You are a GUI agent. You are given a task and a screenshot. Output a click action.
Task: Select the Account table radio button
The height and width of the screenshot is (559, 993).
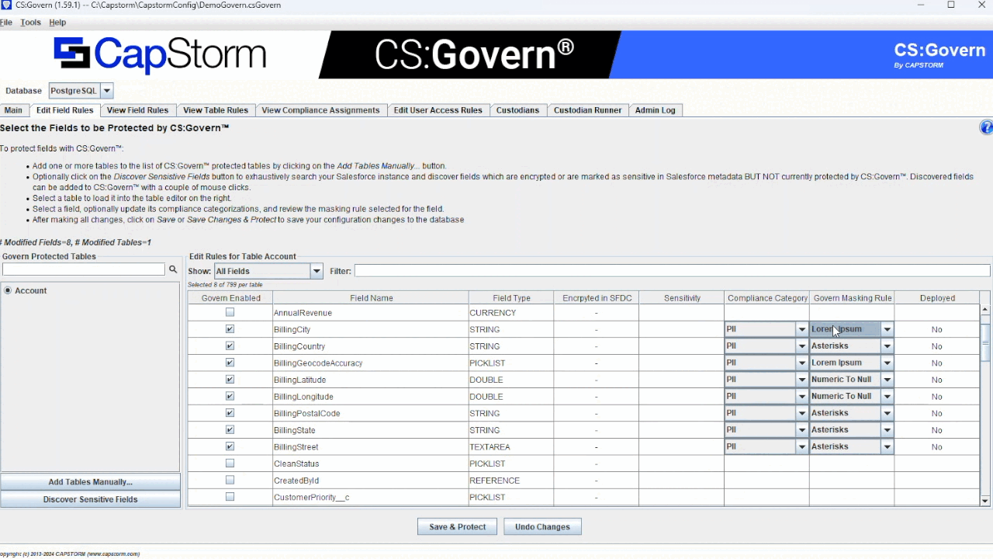[x=8, y=290]
